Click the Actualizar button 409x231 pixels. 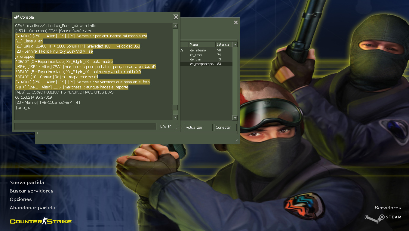[x=198, y=128]
